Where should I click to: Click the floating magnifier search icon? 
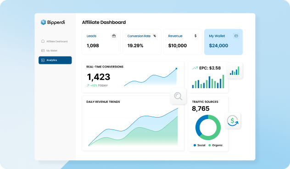coord(178,96)
